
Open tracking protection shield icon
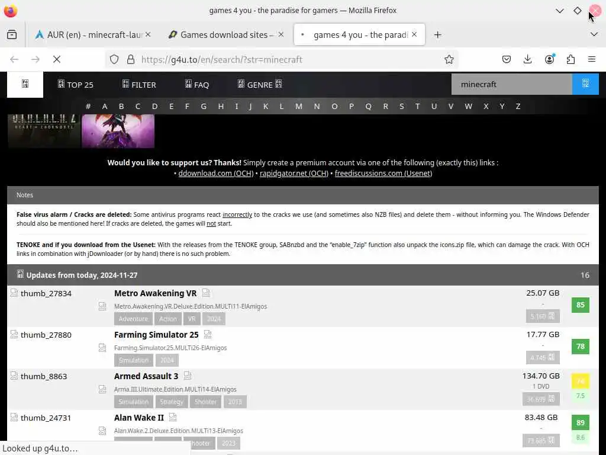[114, 60]
